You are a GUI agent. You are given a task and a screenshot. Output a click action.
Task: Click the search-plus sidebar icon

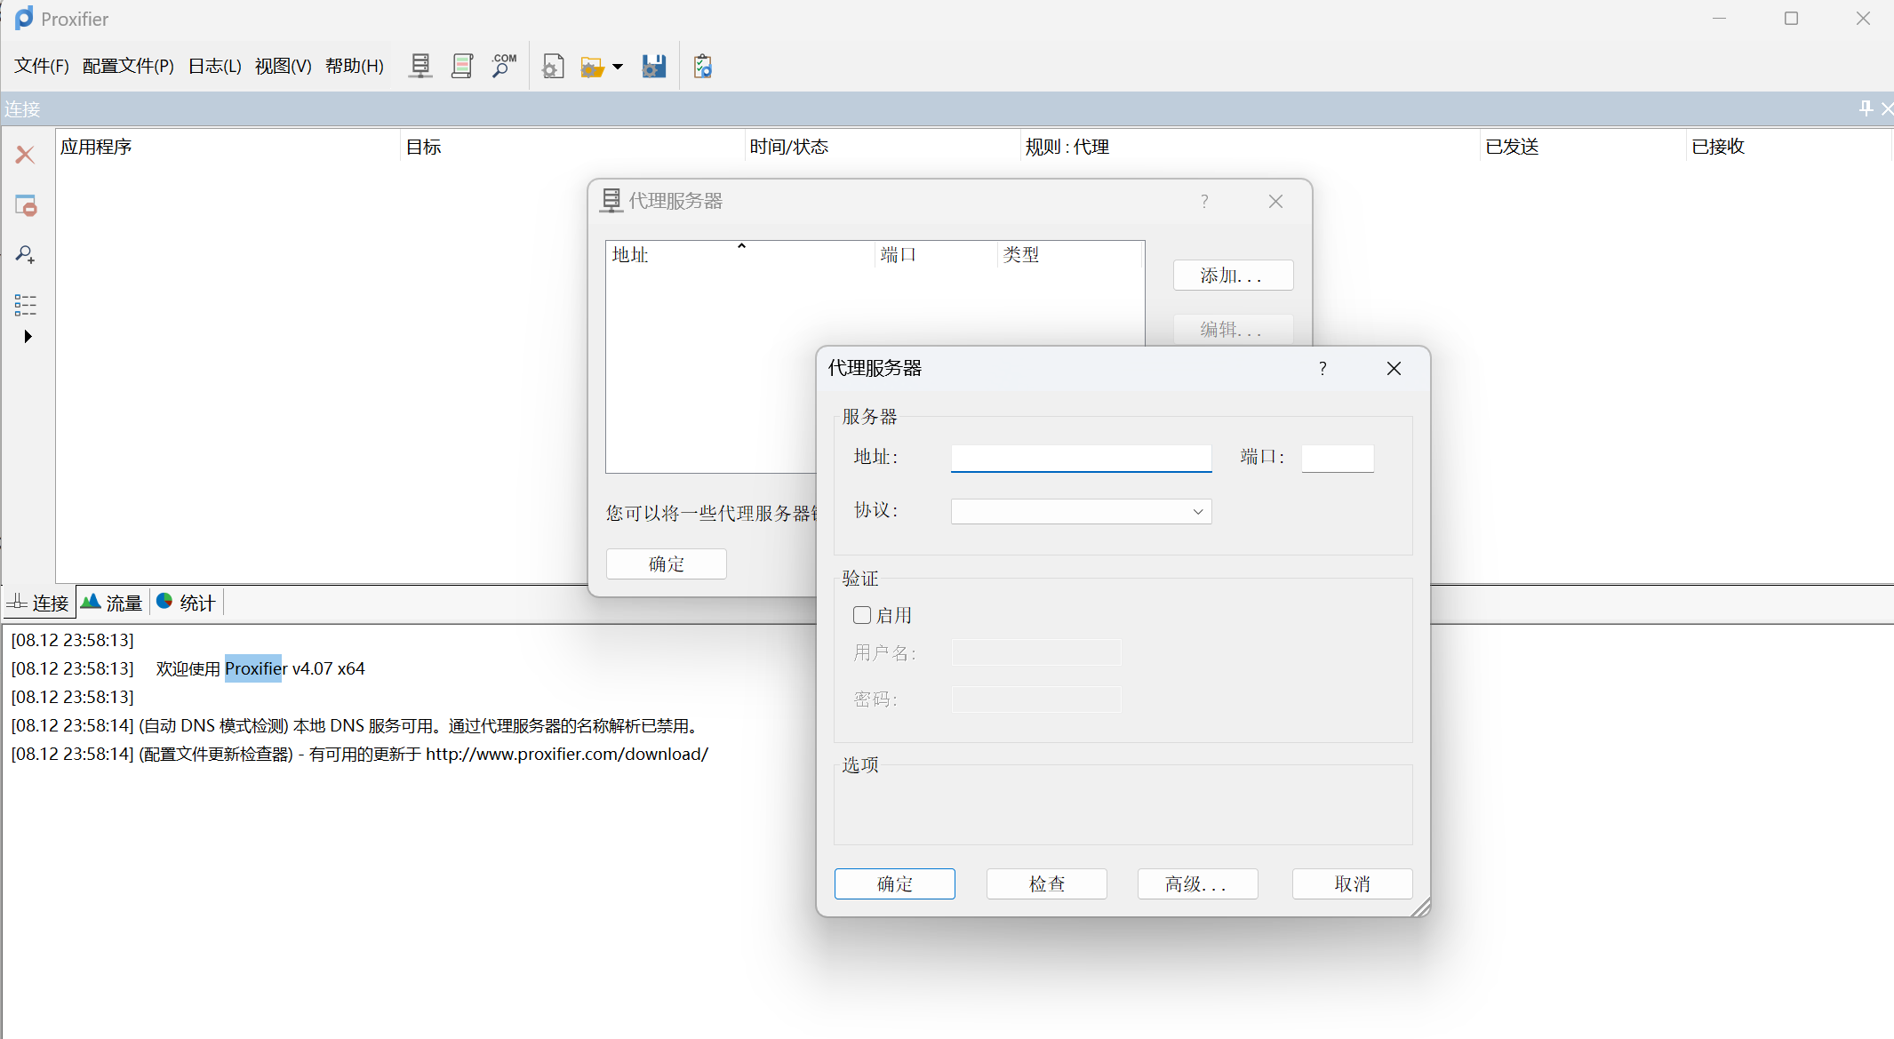pos(26,255)
